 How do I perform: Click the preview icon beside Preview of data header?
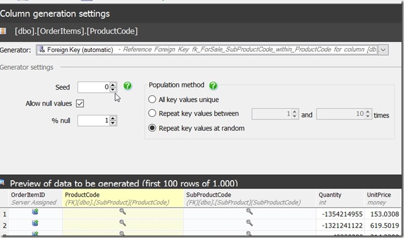point(2,183)
